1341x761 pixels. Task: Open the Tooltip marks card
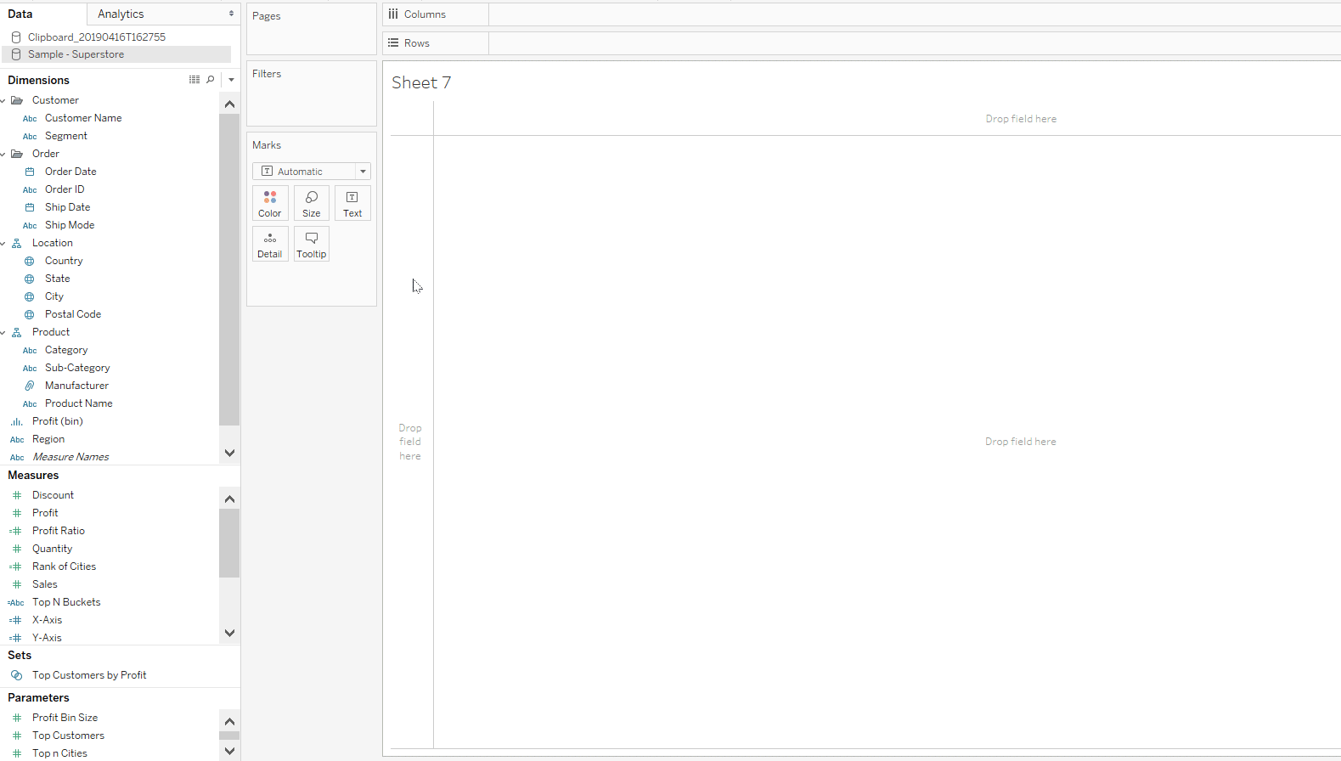[x=312, y=245]
